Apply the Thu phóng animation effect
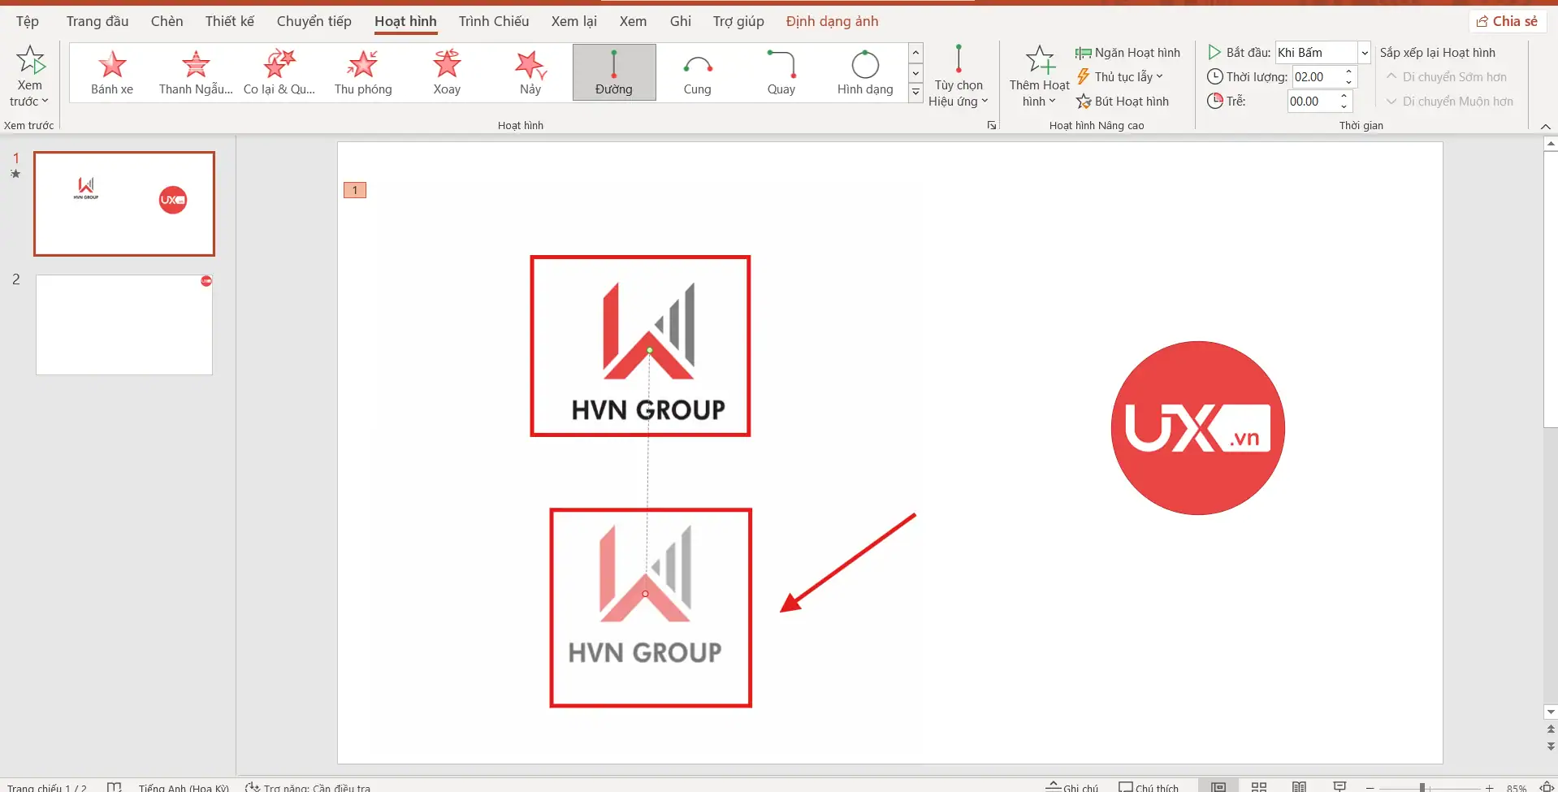This screenshot has height=792, width=1558. tap(363, 72)
